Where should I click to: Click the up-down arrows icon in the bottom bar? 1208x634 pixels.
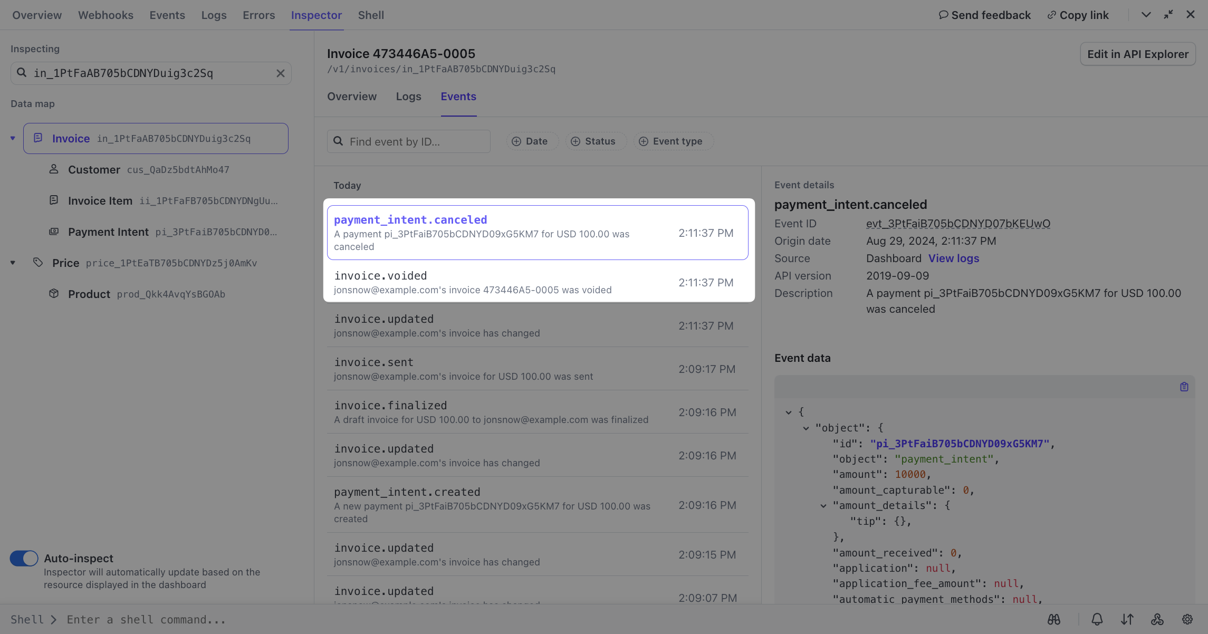click(x=1127, y=619)
